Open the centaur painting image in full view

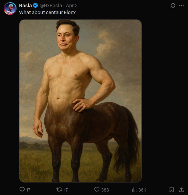80,101
